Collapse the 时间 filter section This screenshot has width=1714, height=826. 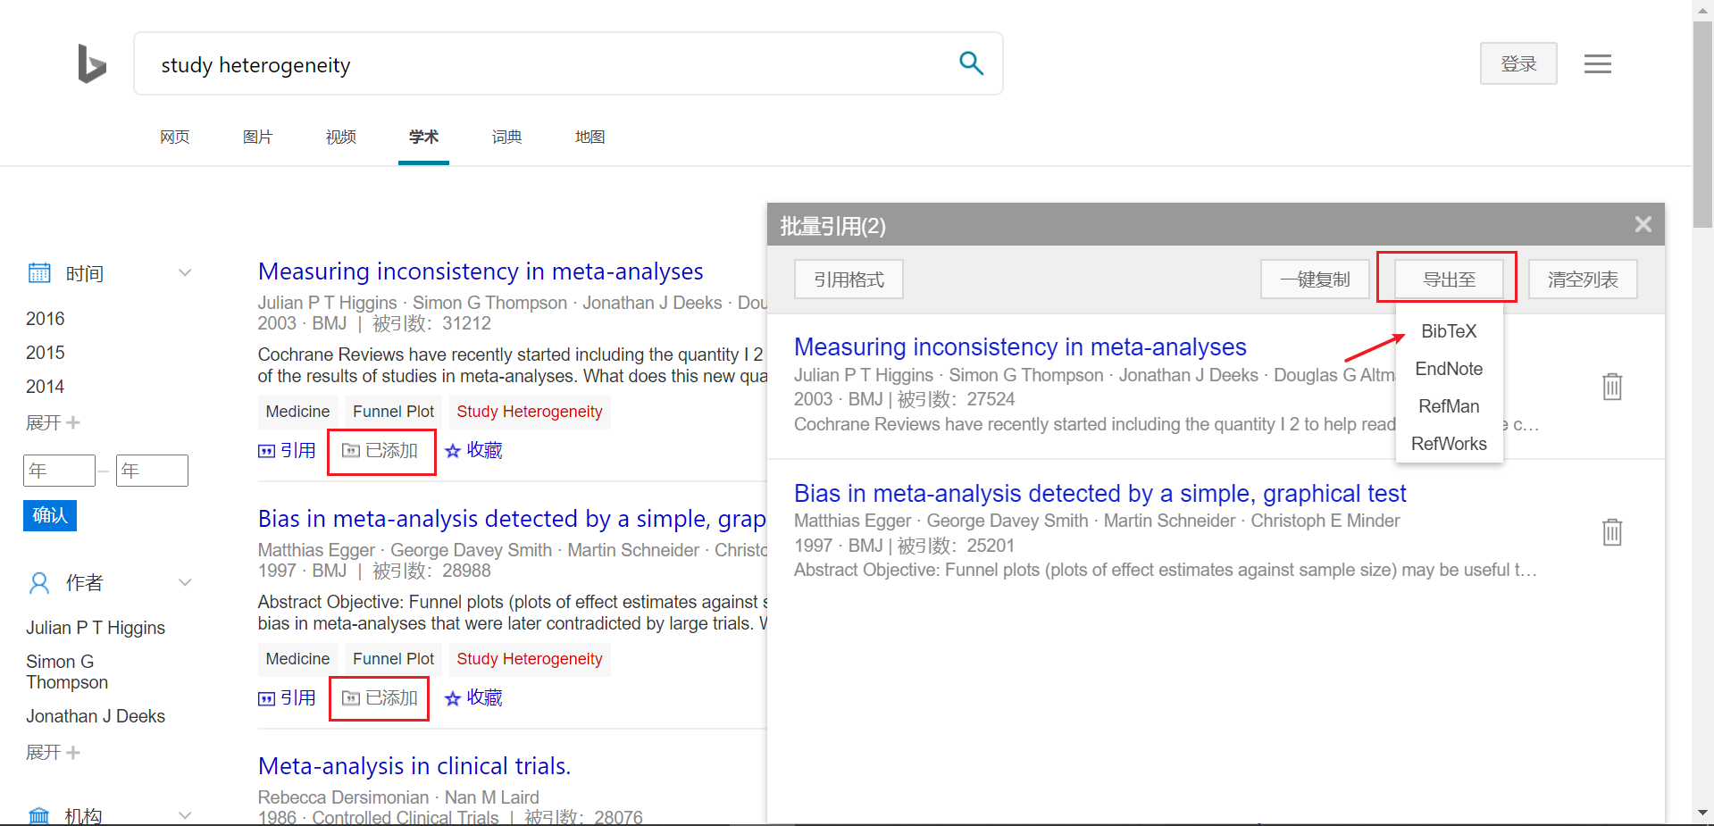[x=185, y=273]
